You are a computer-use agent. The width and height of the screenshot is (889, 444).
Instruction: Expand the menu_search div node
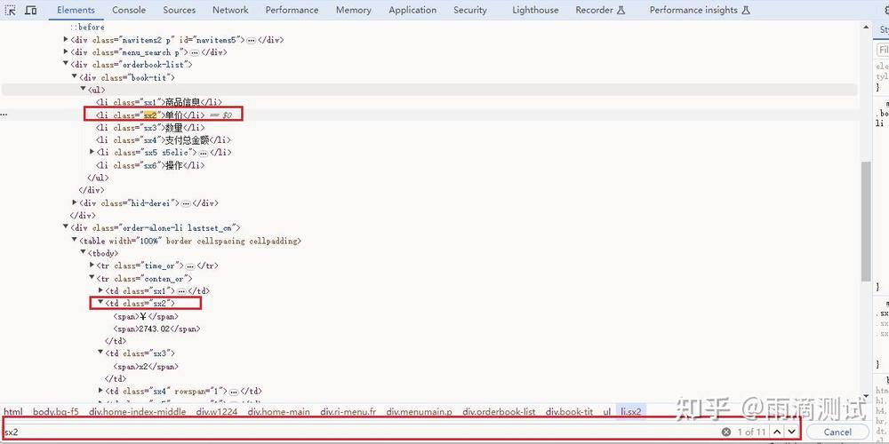(66, 52)
